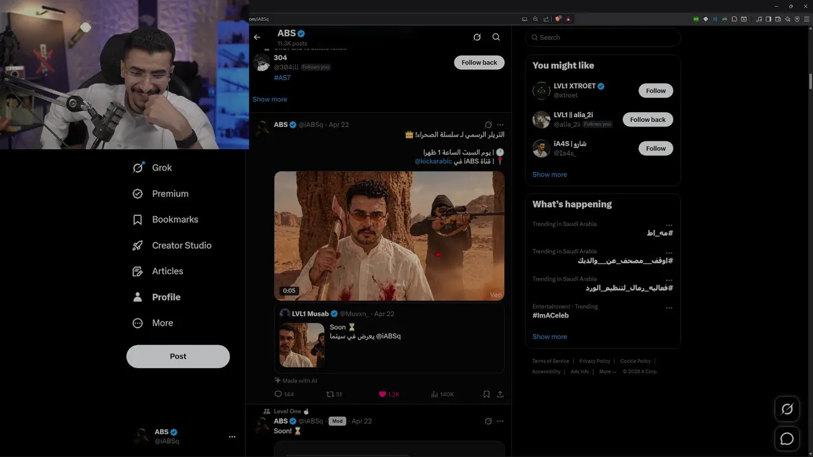Click the Grok icon in profile header
Image resolution: width=813 pixels, height=457 pixels.
tap(477, 37)
